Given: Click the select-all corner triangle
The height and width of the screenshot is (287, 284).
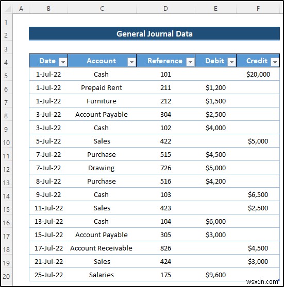Looking at the screenshot, I should (7, 9).
